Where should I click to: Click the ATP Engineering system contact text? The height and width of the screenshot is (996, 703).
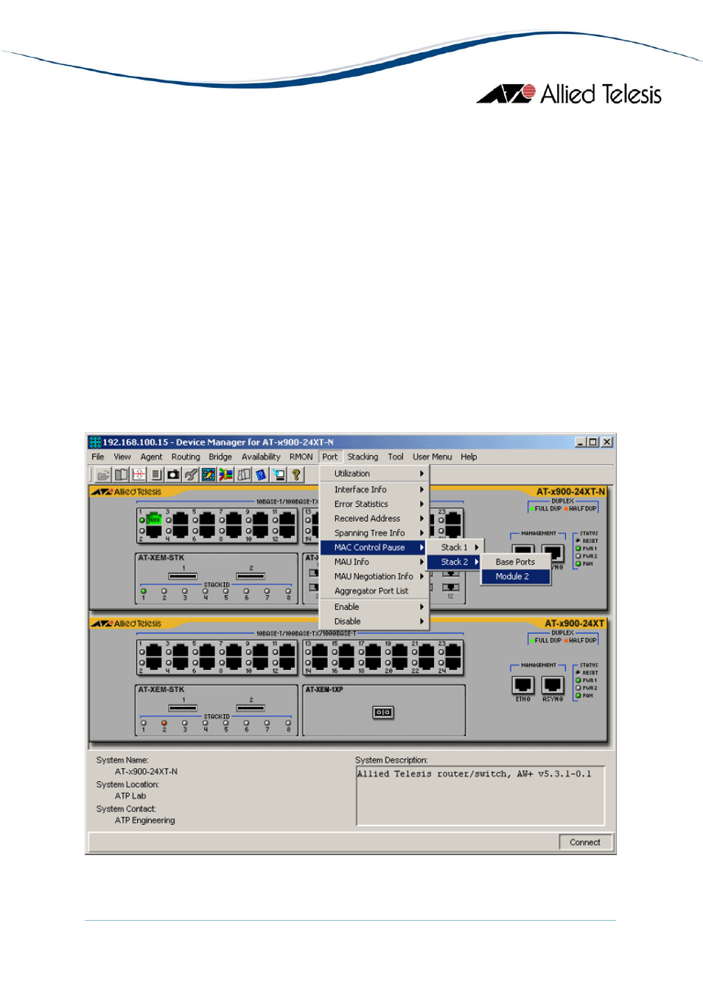point(145,820)
